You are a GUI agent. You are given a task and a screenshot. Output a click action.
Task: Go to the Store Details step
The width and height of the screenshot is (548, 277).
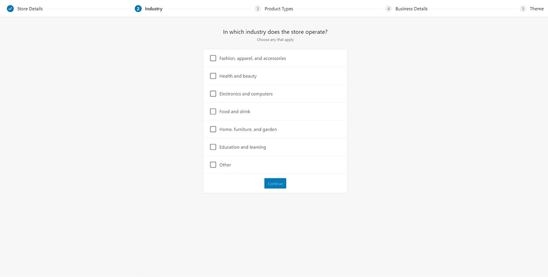(30, 9)
